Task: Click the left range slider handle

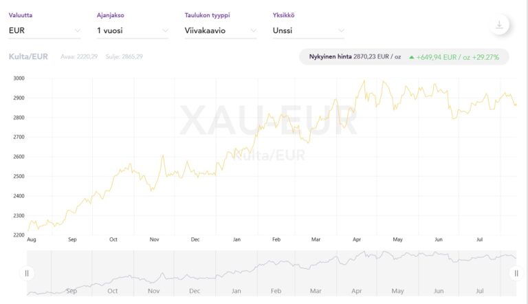Action: coord(27,273)
